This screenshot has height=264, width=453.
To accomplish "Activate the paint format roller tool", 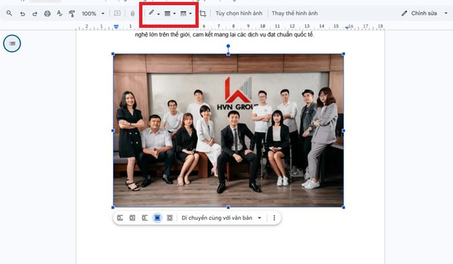I will click(72, 14).
